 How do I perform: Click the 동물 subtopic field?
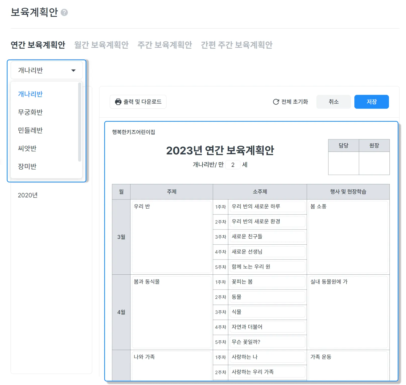tap(267, 297)
